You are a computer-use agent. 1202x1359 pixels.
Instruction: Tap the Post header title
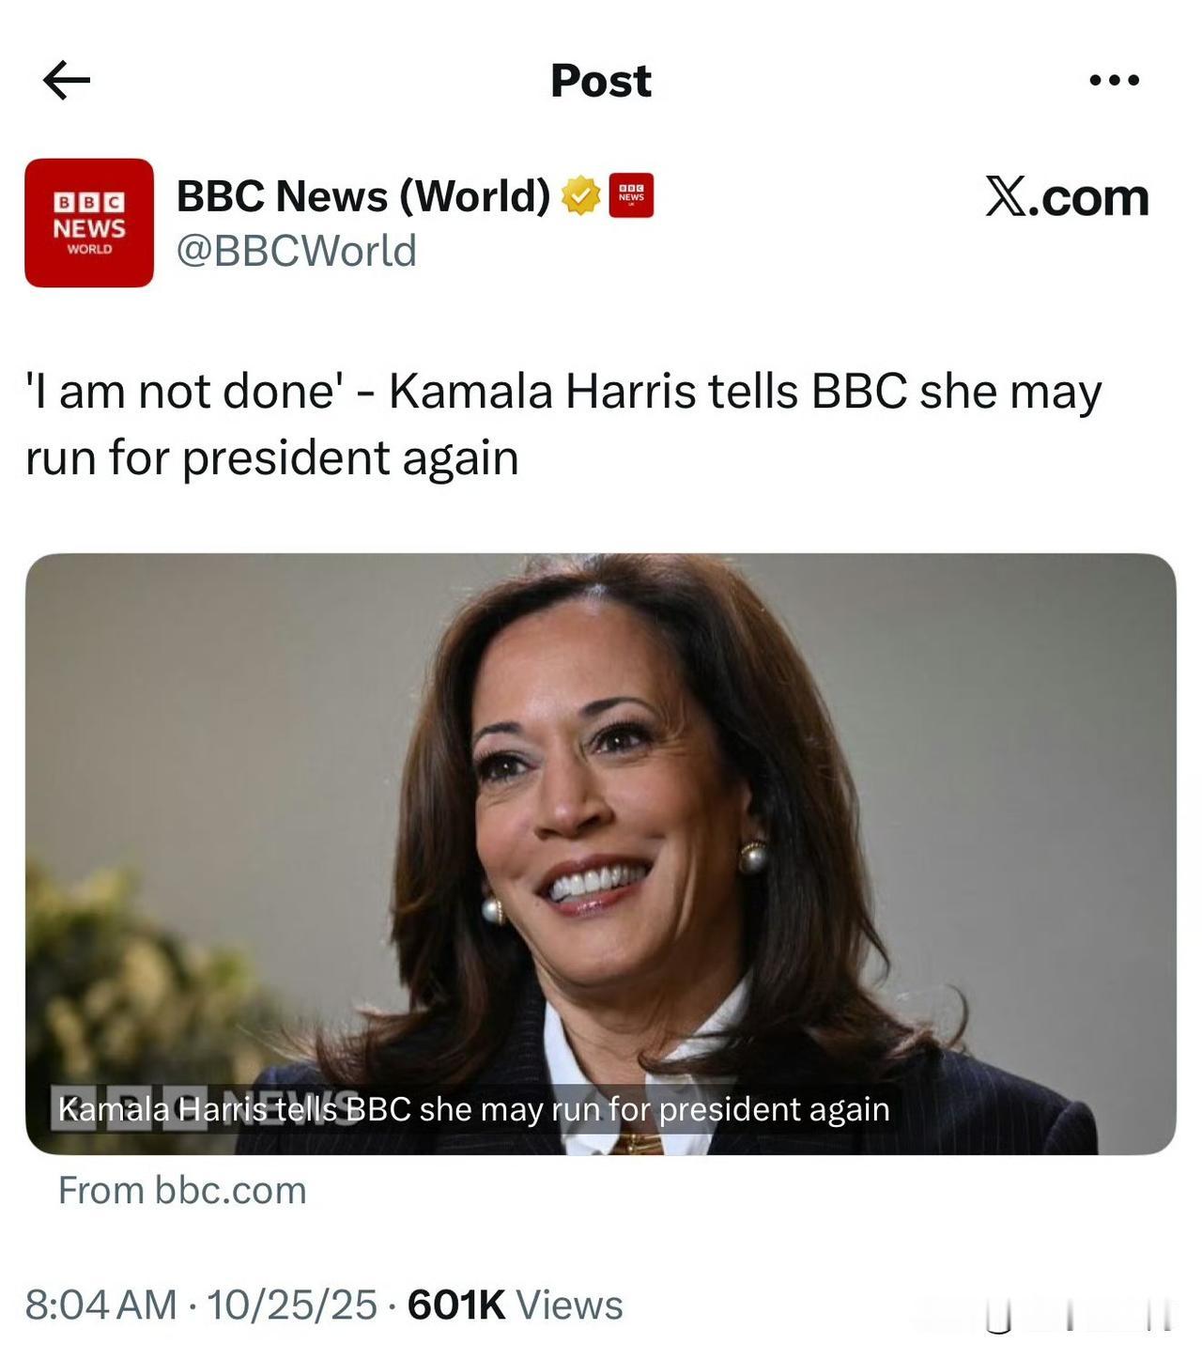tap(601, 81)
